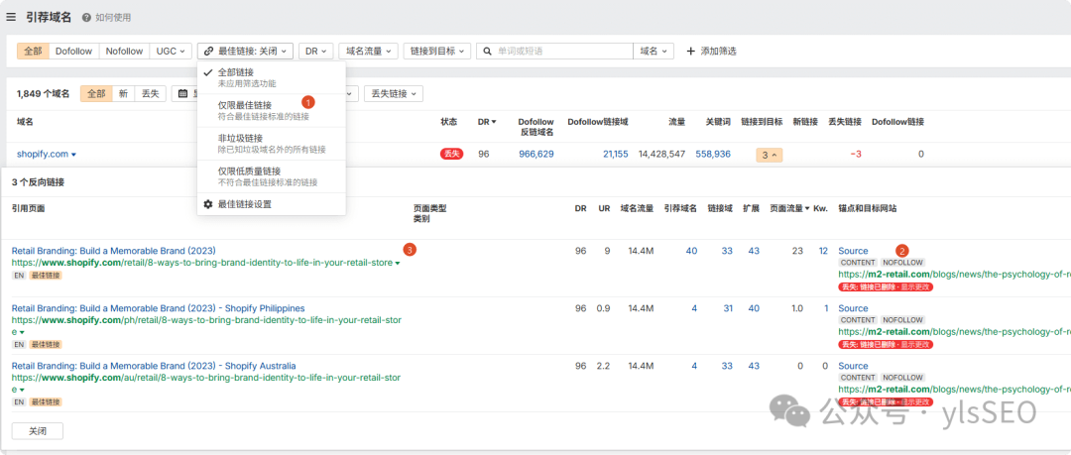
Task: Open the 链接到目标 filter dropdown
Action: (x=437, y=52)
